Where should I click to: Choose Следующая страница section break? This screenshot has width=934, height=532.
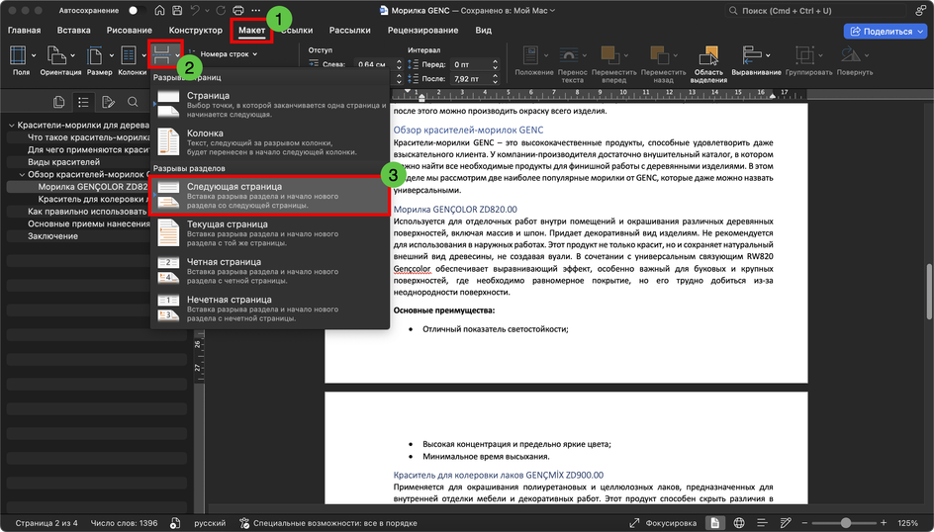[270, 195]
